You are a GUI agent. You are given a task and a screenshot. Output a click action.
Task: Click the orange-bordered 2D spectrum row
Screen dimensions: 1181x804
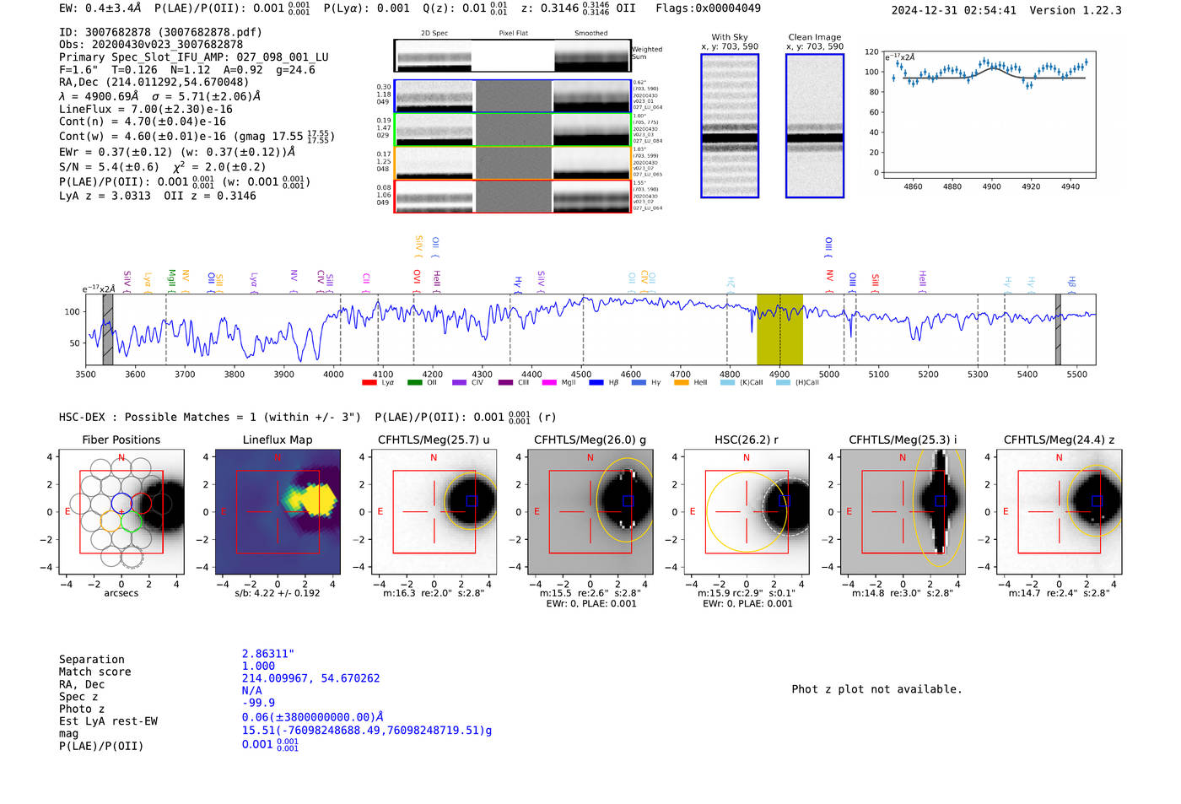pos(513,163)
